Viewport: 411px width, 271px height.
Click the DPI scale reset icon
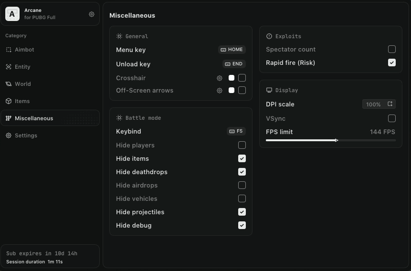click(390, 104)
